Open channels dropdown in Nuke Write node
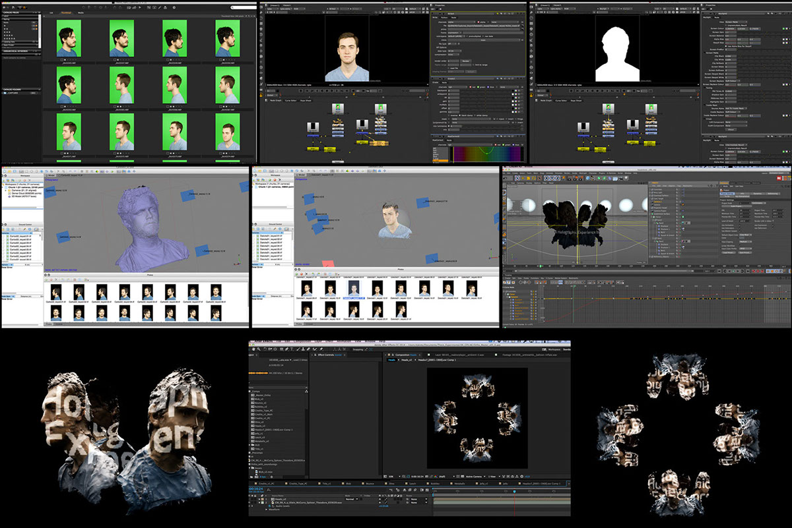The image size is (792, 528). (x=461, y=22)
